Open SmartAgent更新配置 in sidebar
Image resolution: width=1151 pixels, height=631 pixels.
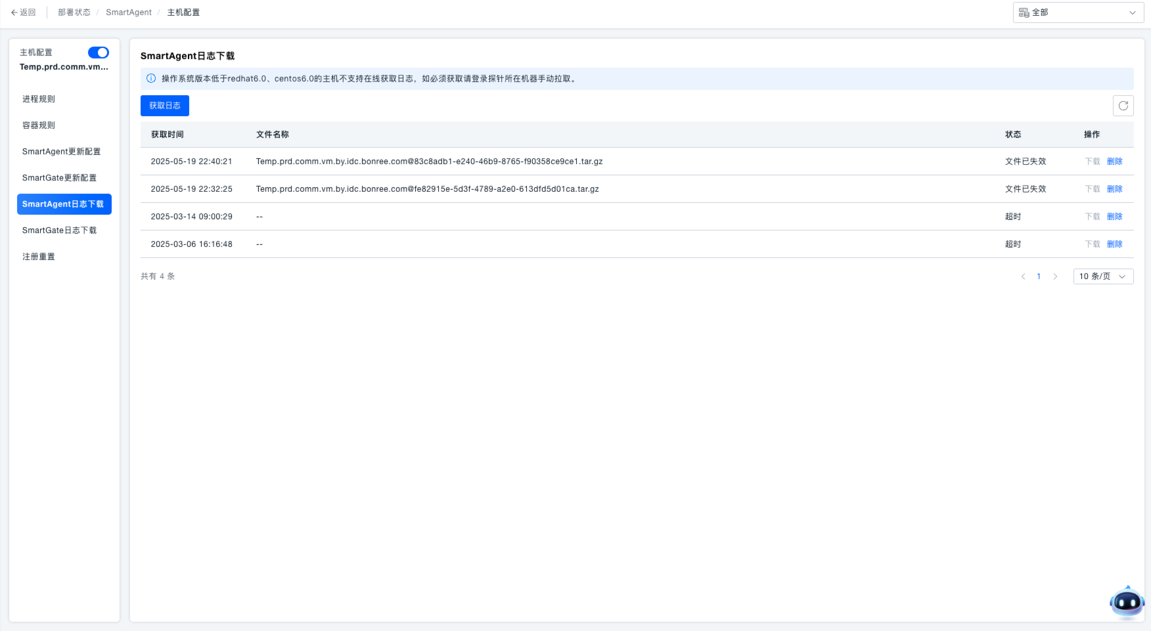pos(62,152)
